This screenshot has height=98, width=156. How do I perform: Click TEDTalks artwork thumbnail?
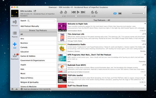click(62, 79)
